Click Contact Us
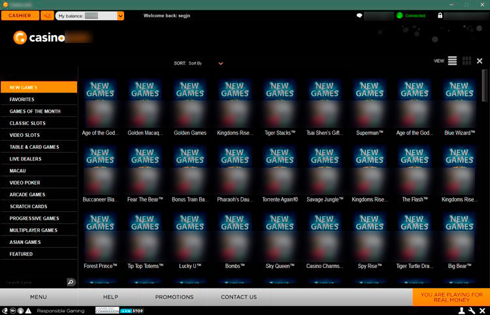 point(238,297)
